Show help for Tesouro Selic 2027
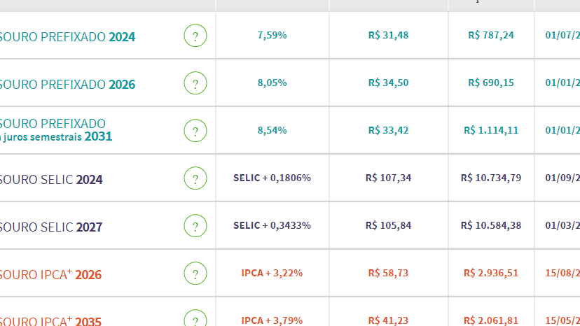The width and height of the screenshot is (580, 326). [195, 226]
